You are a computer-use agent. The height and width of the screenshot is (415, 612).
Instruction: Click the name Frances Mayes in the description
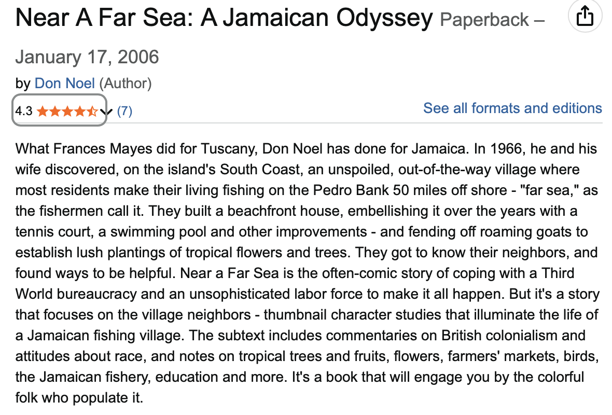click(x=110, y=149)
